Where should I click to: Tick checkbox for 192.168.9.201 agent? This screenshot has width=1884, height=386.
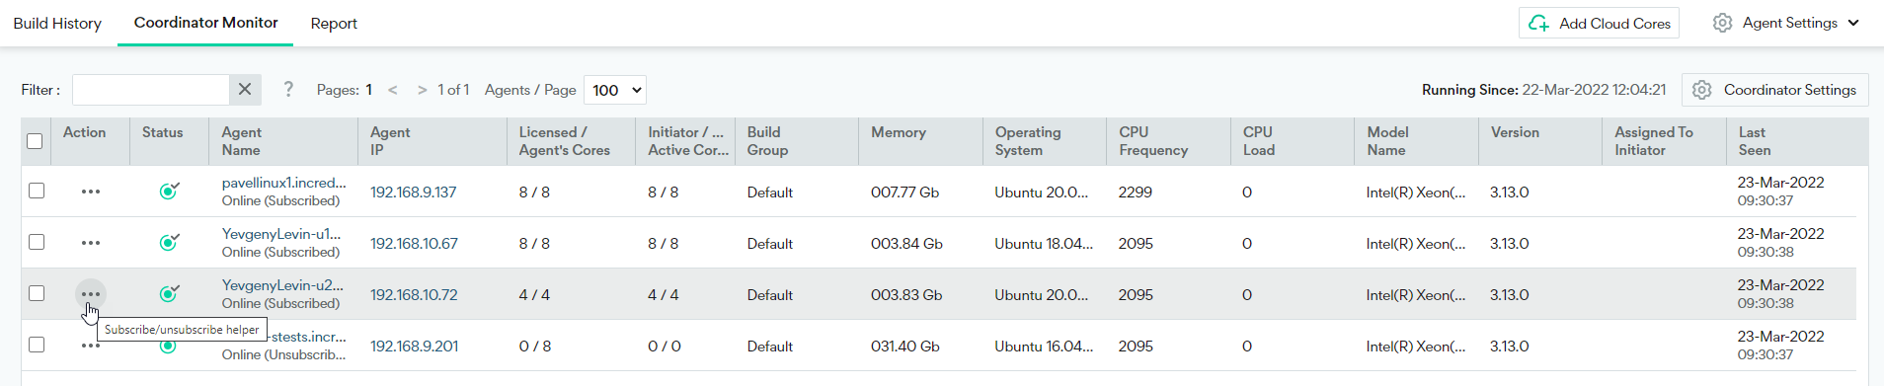[x=37, y=345]
